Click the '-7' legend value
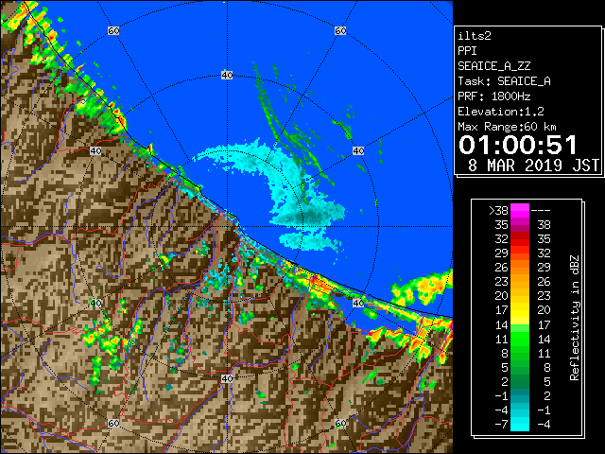The height and width of the screenshot is (454, 605). tap(502, 425)
